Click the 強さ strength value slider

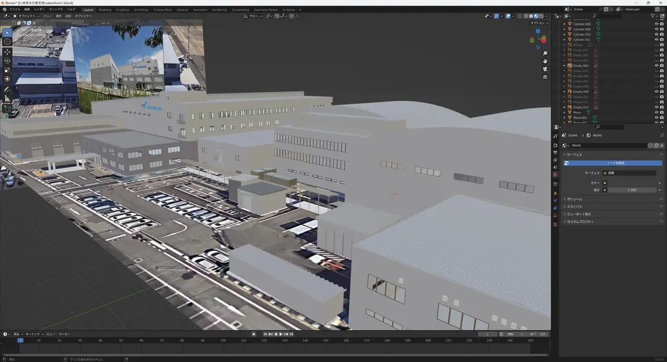tap(632, 190)
